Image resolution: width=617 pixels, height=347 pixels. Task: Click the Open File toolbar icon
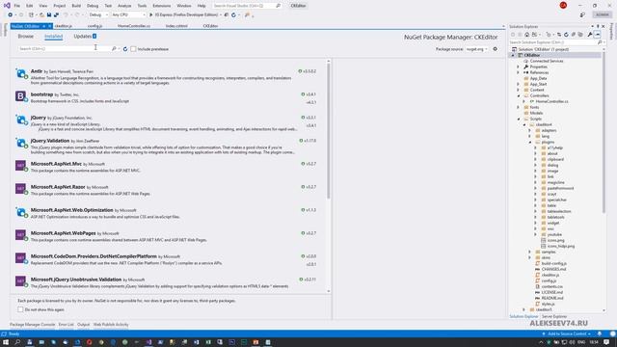41,15
